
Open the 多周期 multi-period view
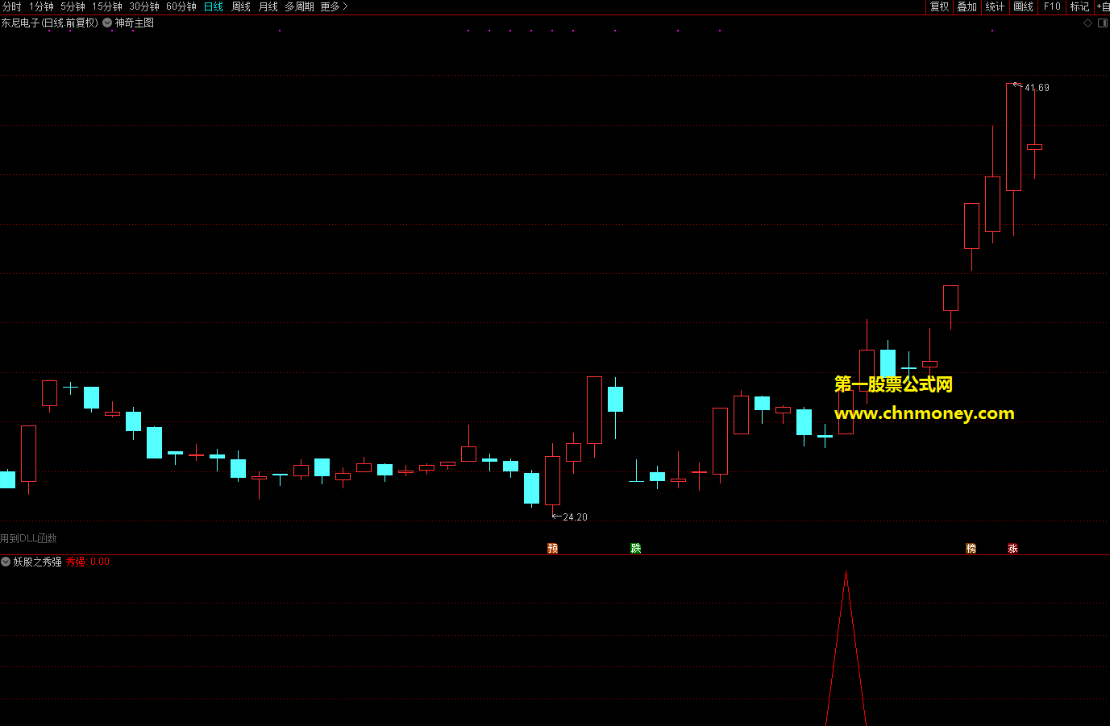299,6
